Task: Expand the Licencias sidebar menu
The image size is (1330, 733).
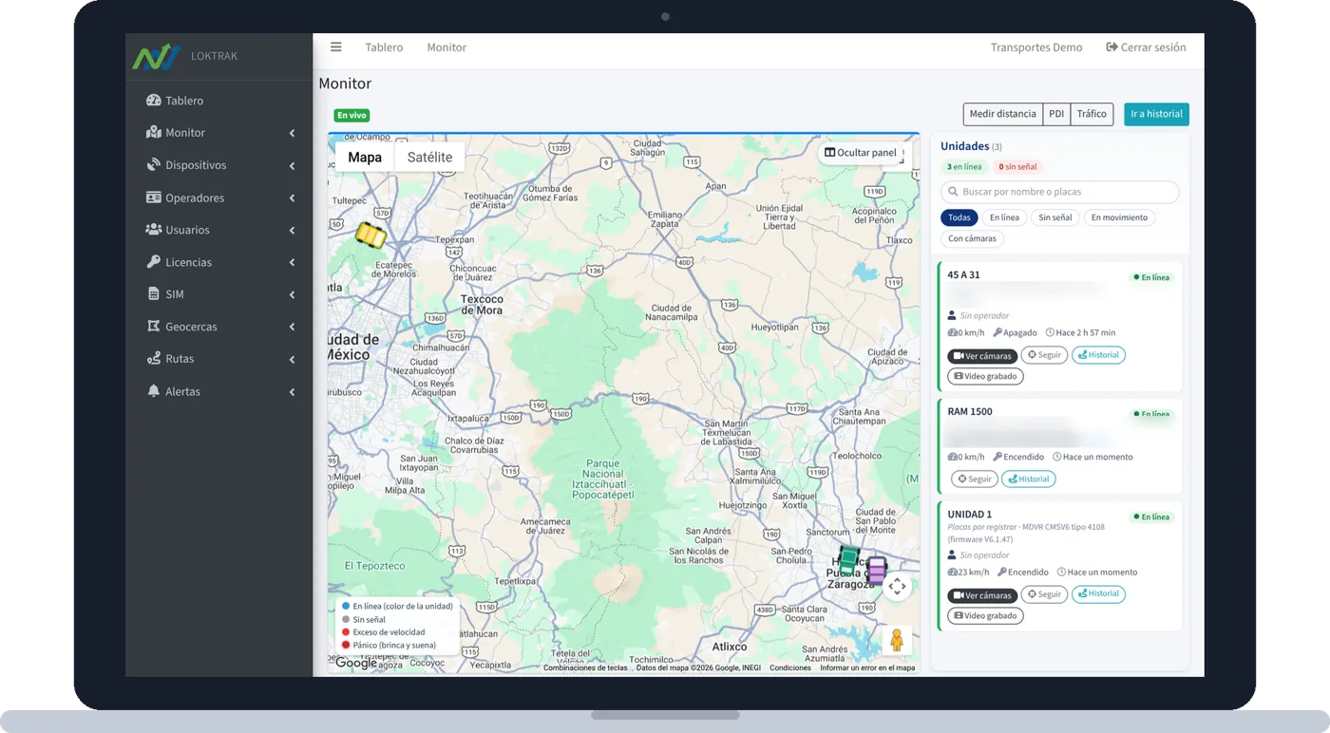Action: point(219,262)
